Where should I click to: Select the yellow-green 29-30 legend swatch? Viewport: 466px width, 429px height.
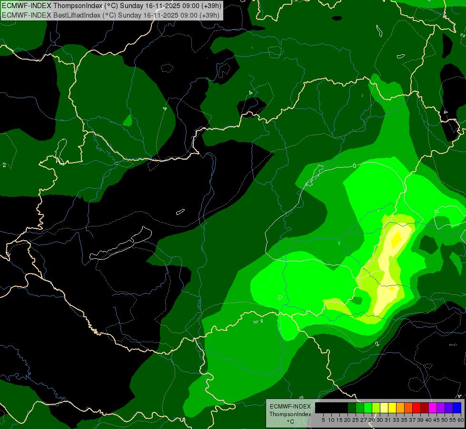[376, 408]
